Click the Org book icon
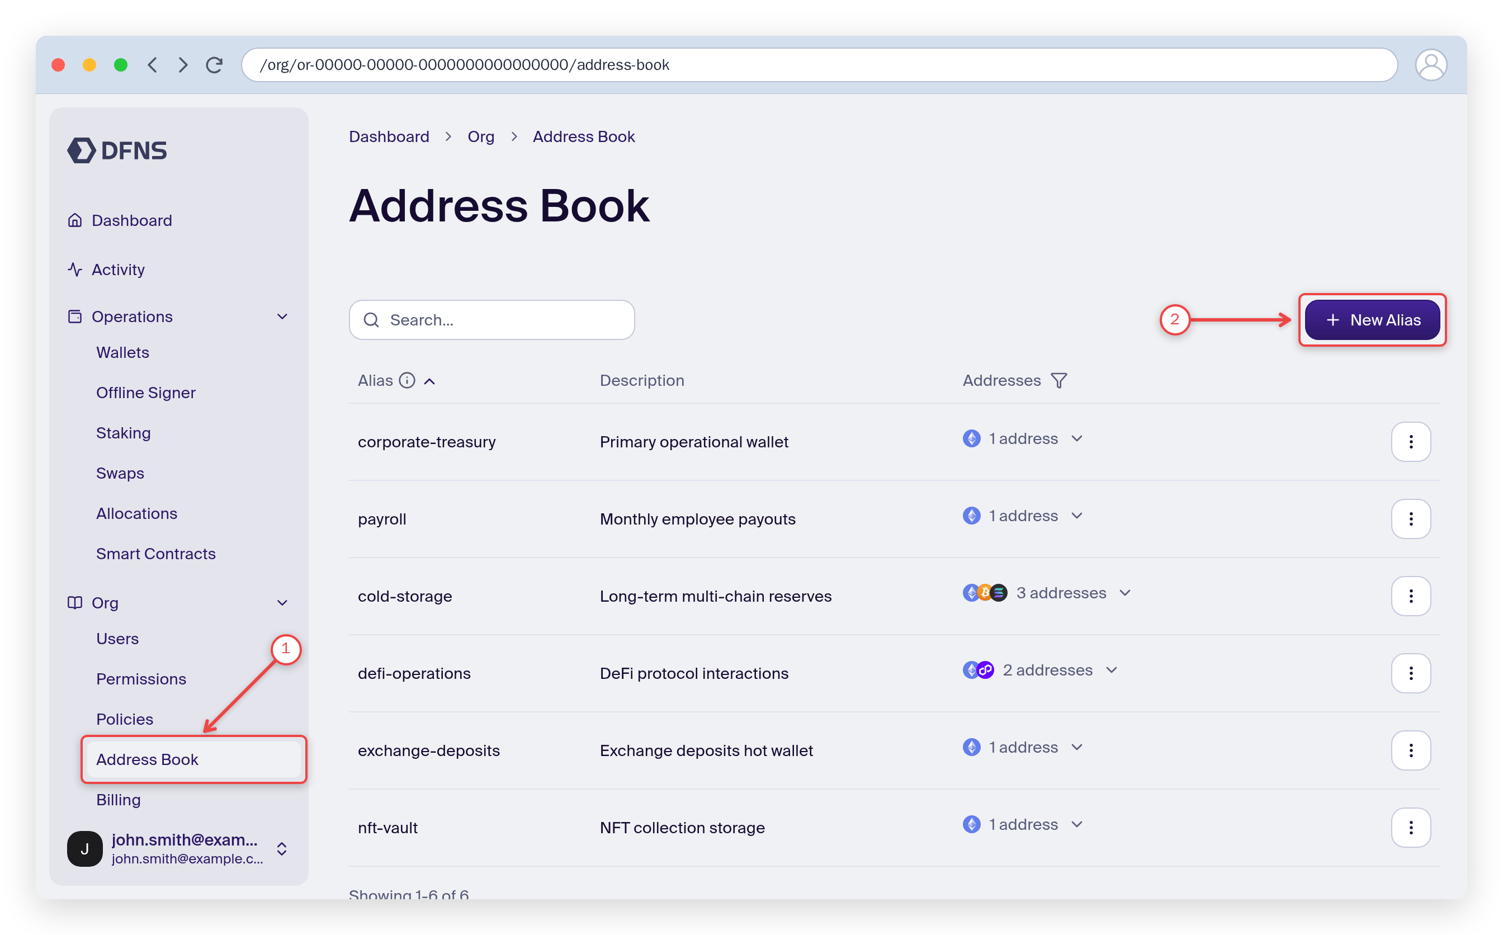1503x935 pixels. click(x=75, y=603)
